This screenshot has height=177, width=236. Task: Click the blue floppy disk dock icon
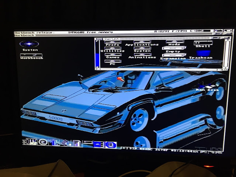point(111,145)
